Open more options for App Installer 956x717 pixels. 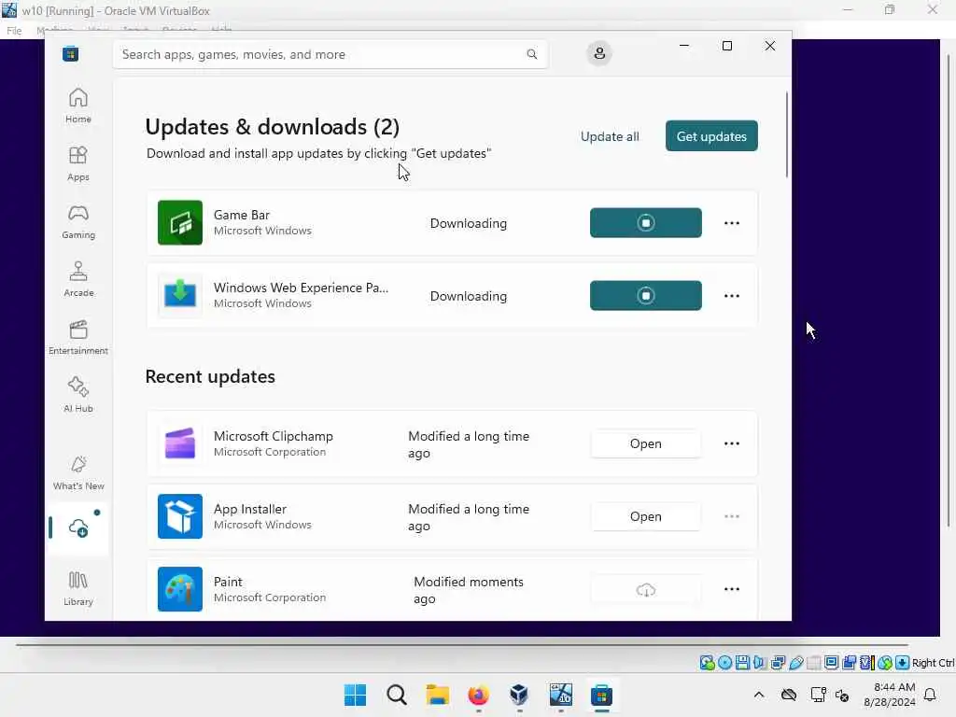pyautogui.click(x=732, y=517)
